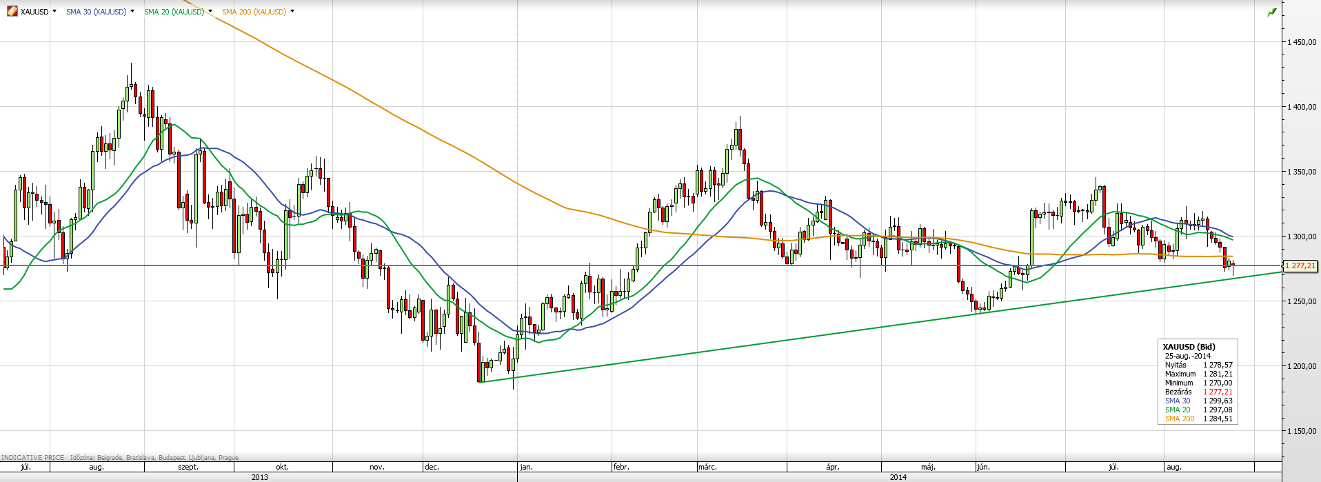Click the jan. month label on time axis
Viewport: 1321px width, 482px height.
(x=526, y=467)
